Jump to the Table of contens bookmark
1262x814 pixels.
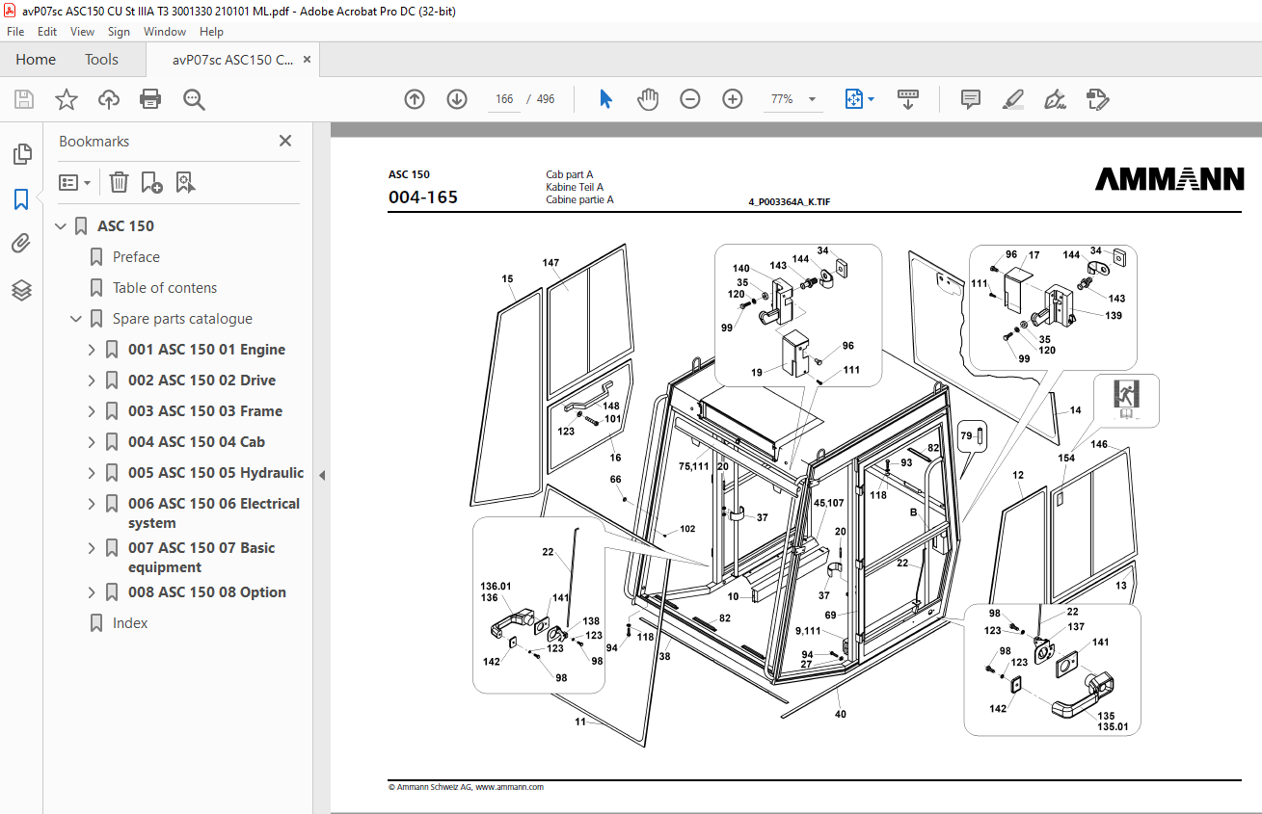coord(165,288)
